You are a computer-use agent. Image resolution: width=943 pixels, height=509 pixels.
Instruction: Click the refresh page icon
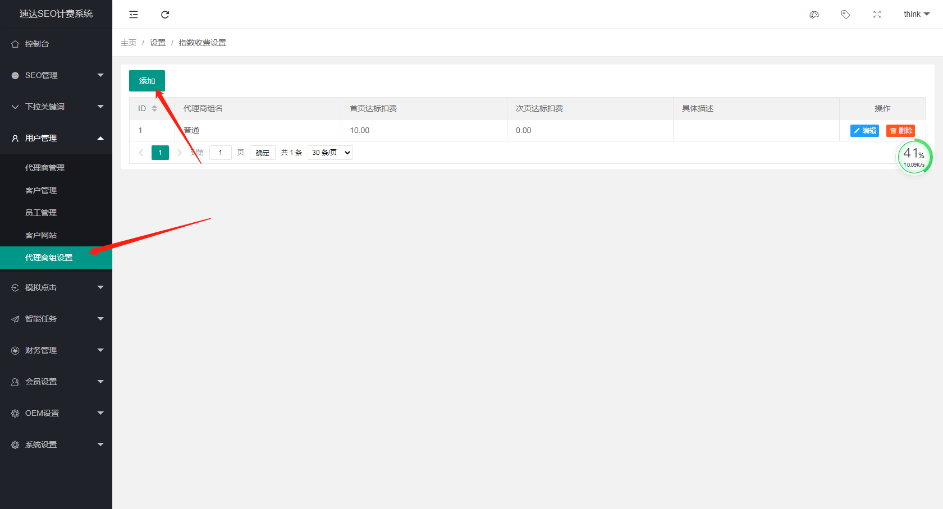[x=165, y=15]
